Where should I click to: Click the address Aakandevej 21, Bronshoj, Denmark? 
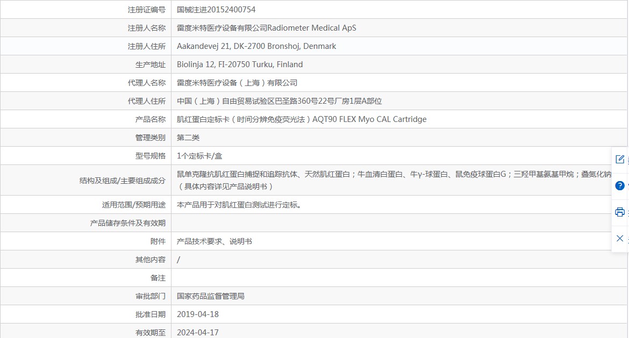256,46
